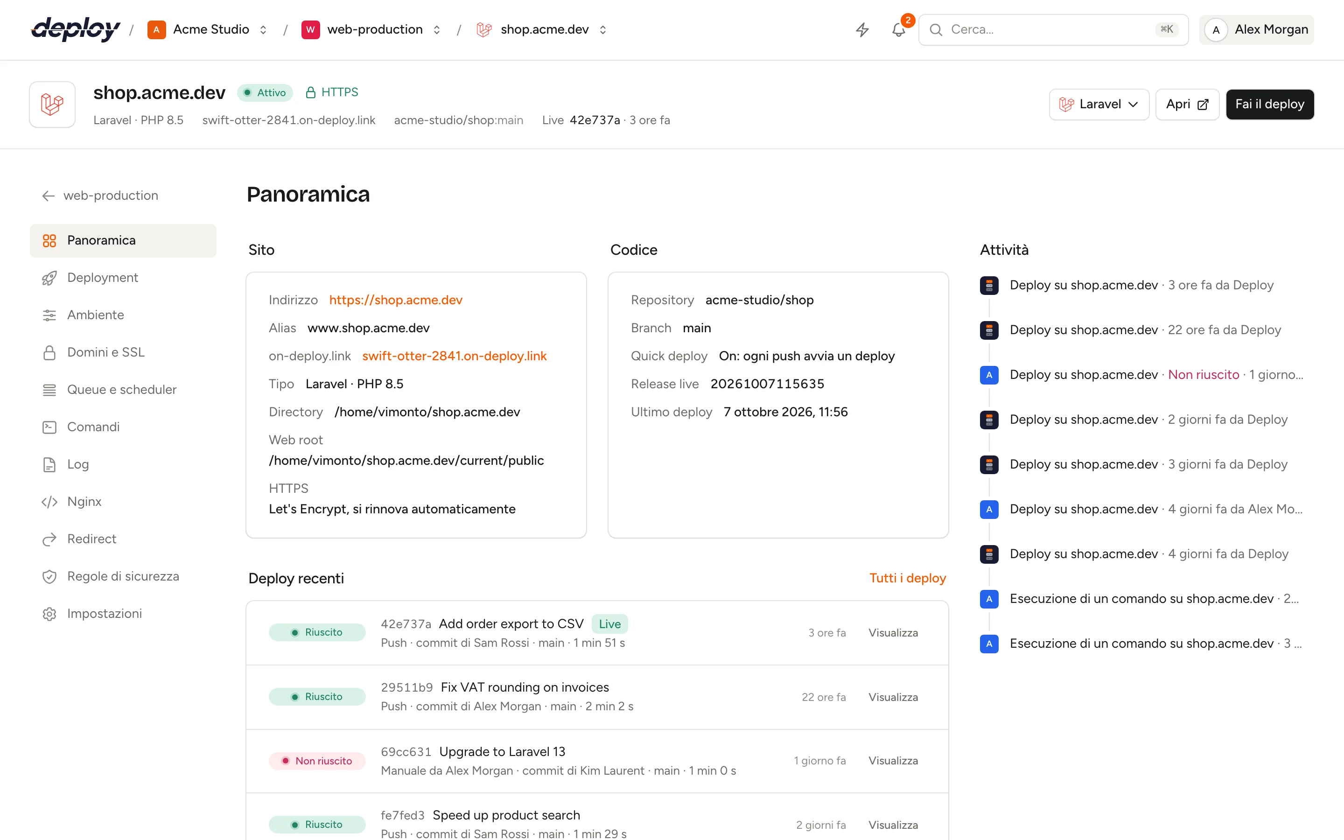Click the Fai il deploy button
The height and width of the screenshot is (840, 1344).
[x=1270, y=105]
